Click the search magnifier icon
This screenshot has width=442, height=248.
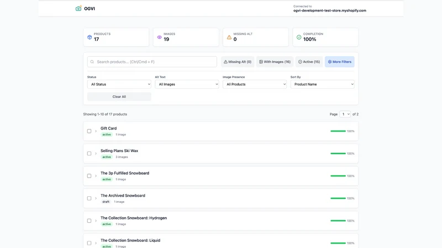(92, 62)
